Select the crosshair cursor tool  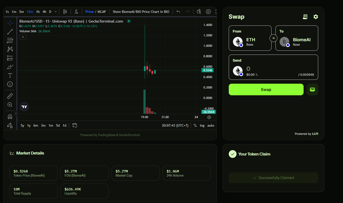point(10,23)
